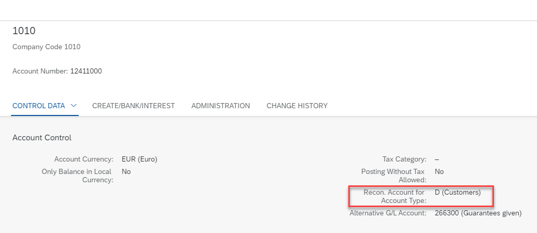Click the Alternative G/L Account label
Viewport: 537px width, 233px height.
[x=388, y=213]
